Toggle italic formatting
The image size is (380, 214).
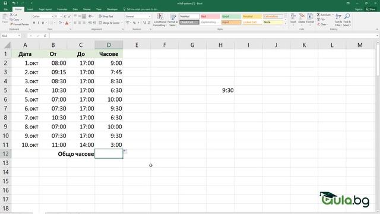[x=38, y=23]
